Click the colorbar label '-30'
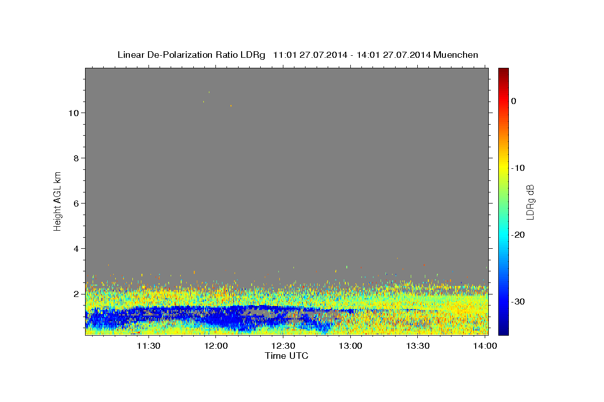The width and height of the screenshot is (604, 402). (518, 302)
